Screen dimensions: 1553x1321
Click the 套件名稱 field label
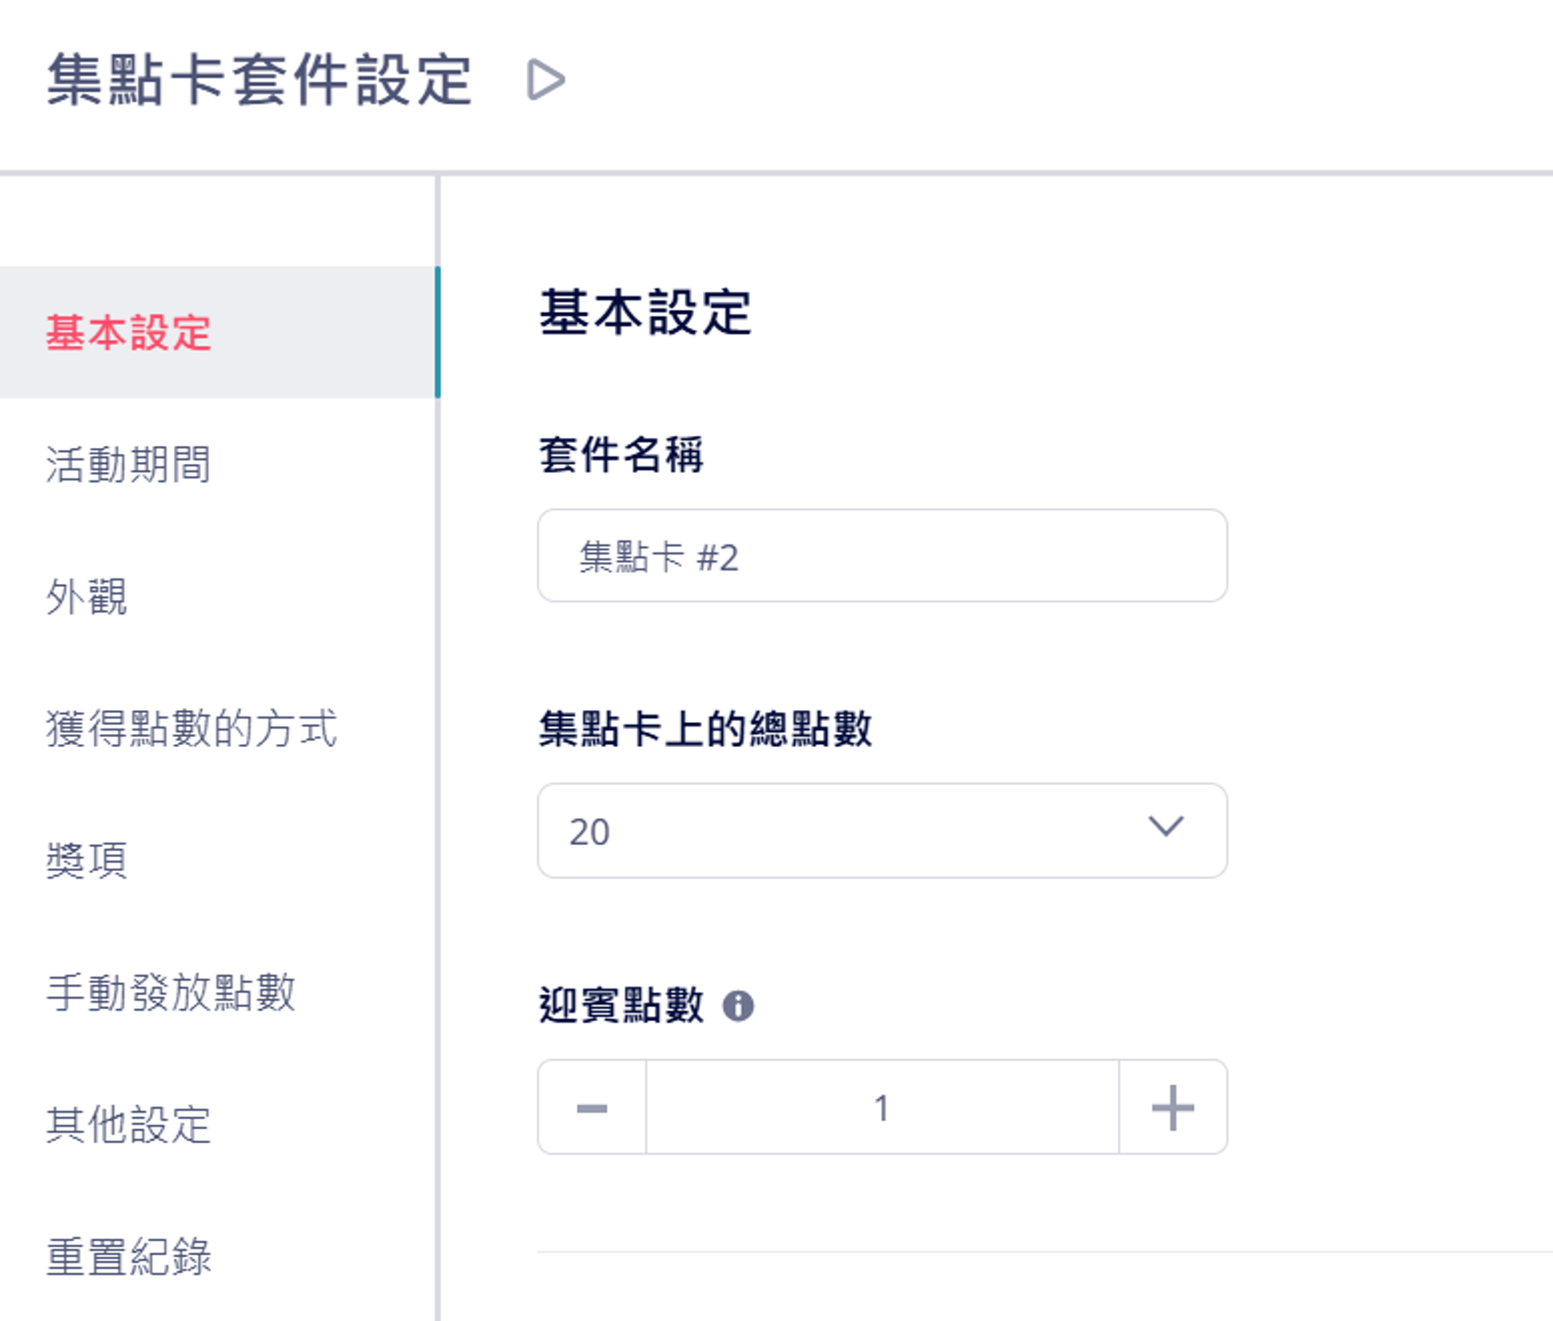point(621,455)
